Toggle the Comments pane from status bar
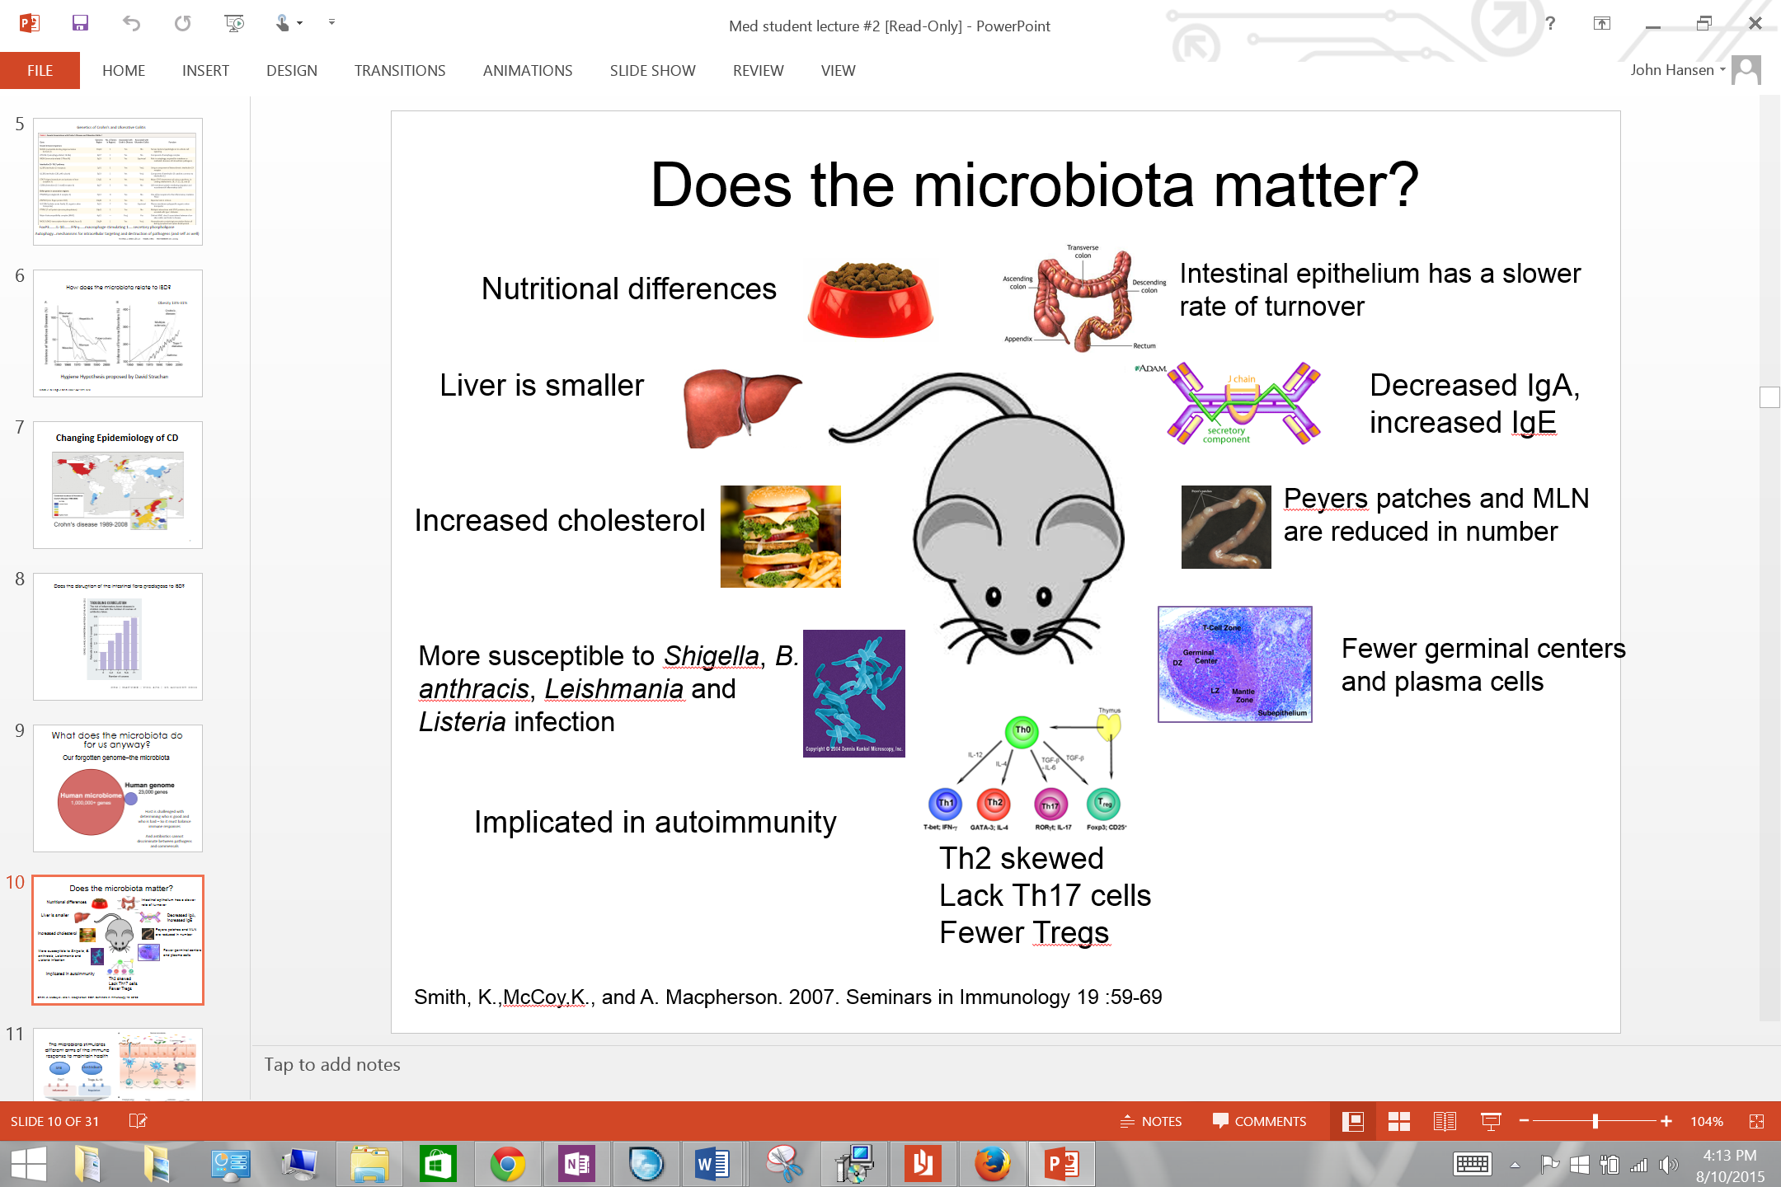 (x=1259, y=1121)
